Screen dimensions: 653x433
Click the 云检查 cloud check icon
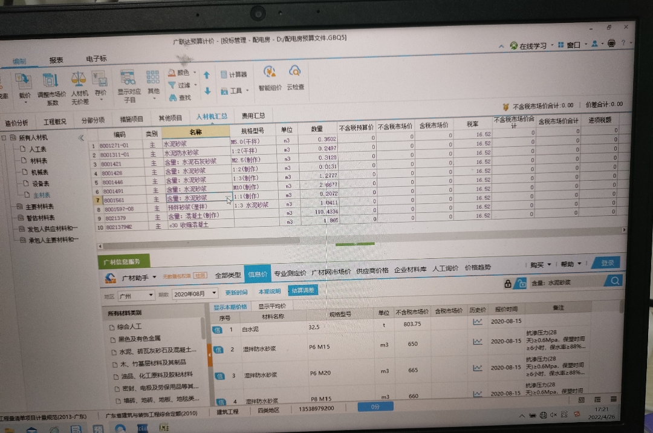[x=295, y=71]
